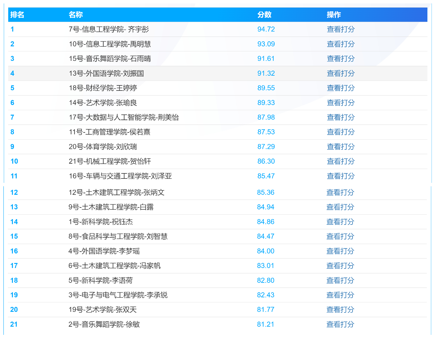View 查看打分 for 贺怡轩

click(341, 161)
